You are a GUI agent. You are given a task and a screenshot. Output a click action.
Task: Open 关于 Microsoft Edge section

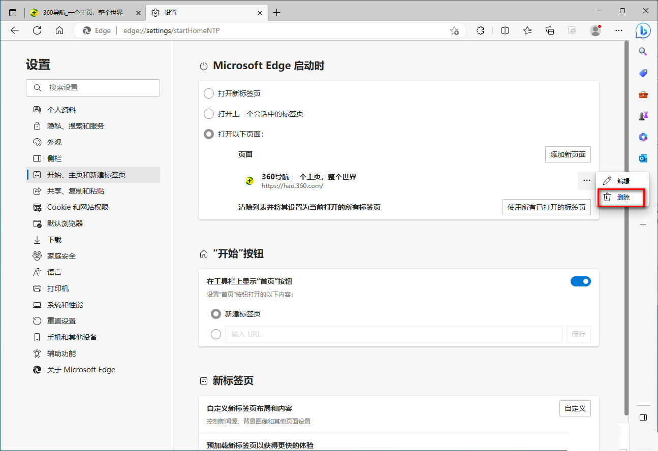pos(93,370)
